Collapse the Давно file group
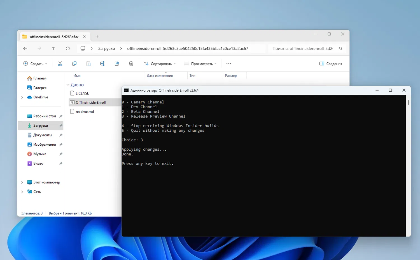The image size is (420, 260). pos(68,85)
